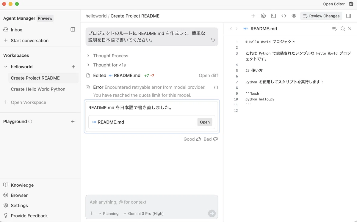Show error details info icon

point(216,87)
